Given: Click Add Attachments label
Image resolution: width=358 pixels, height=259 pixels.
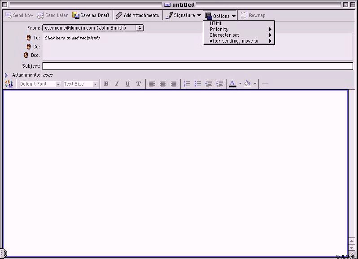Looking at the screenshot, I should click(x=141, y=15).
